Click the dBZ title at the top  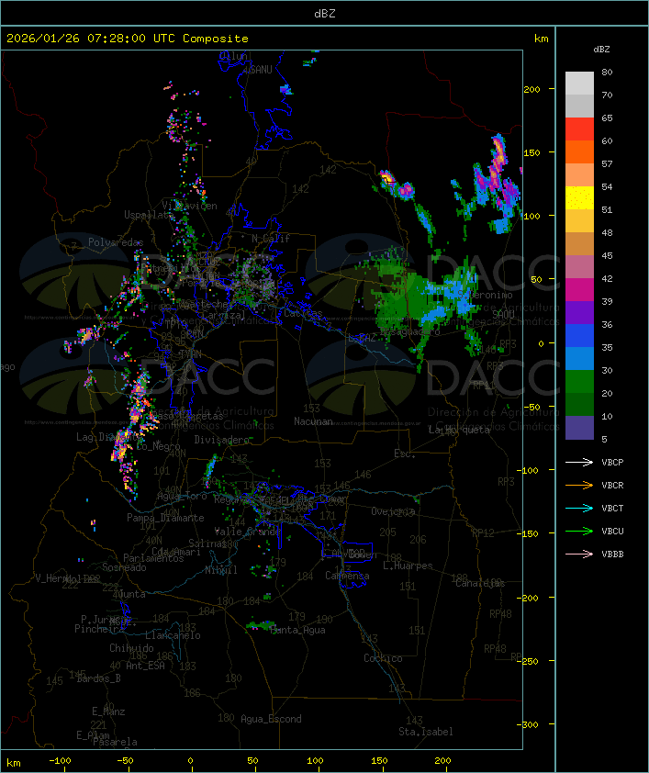325,13
